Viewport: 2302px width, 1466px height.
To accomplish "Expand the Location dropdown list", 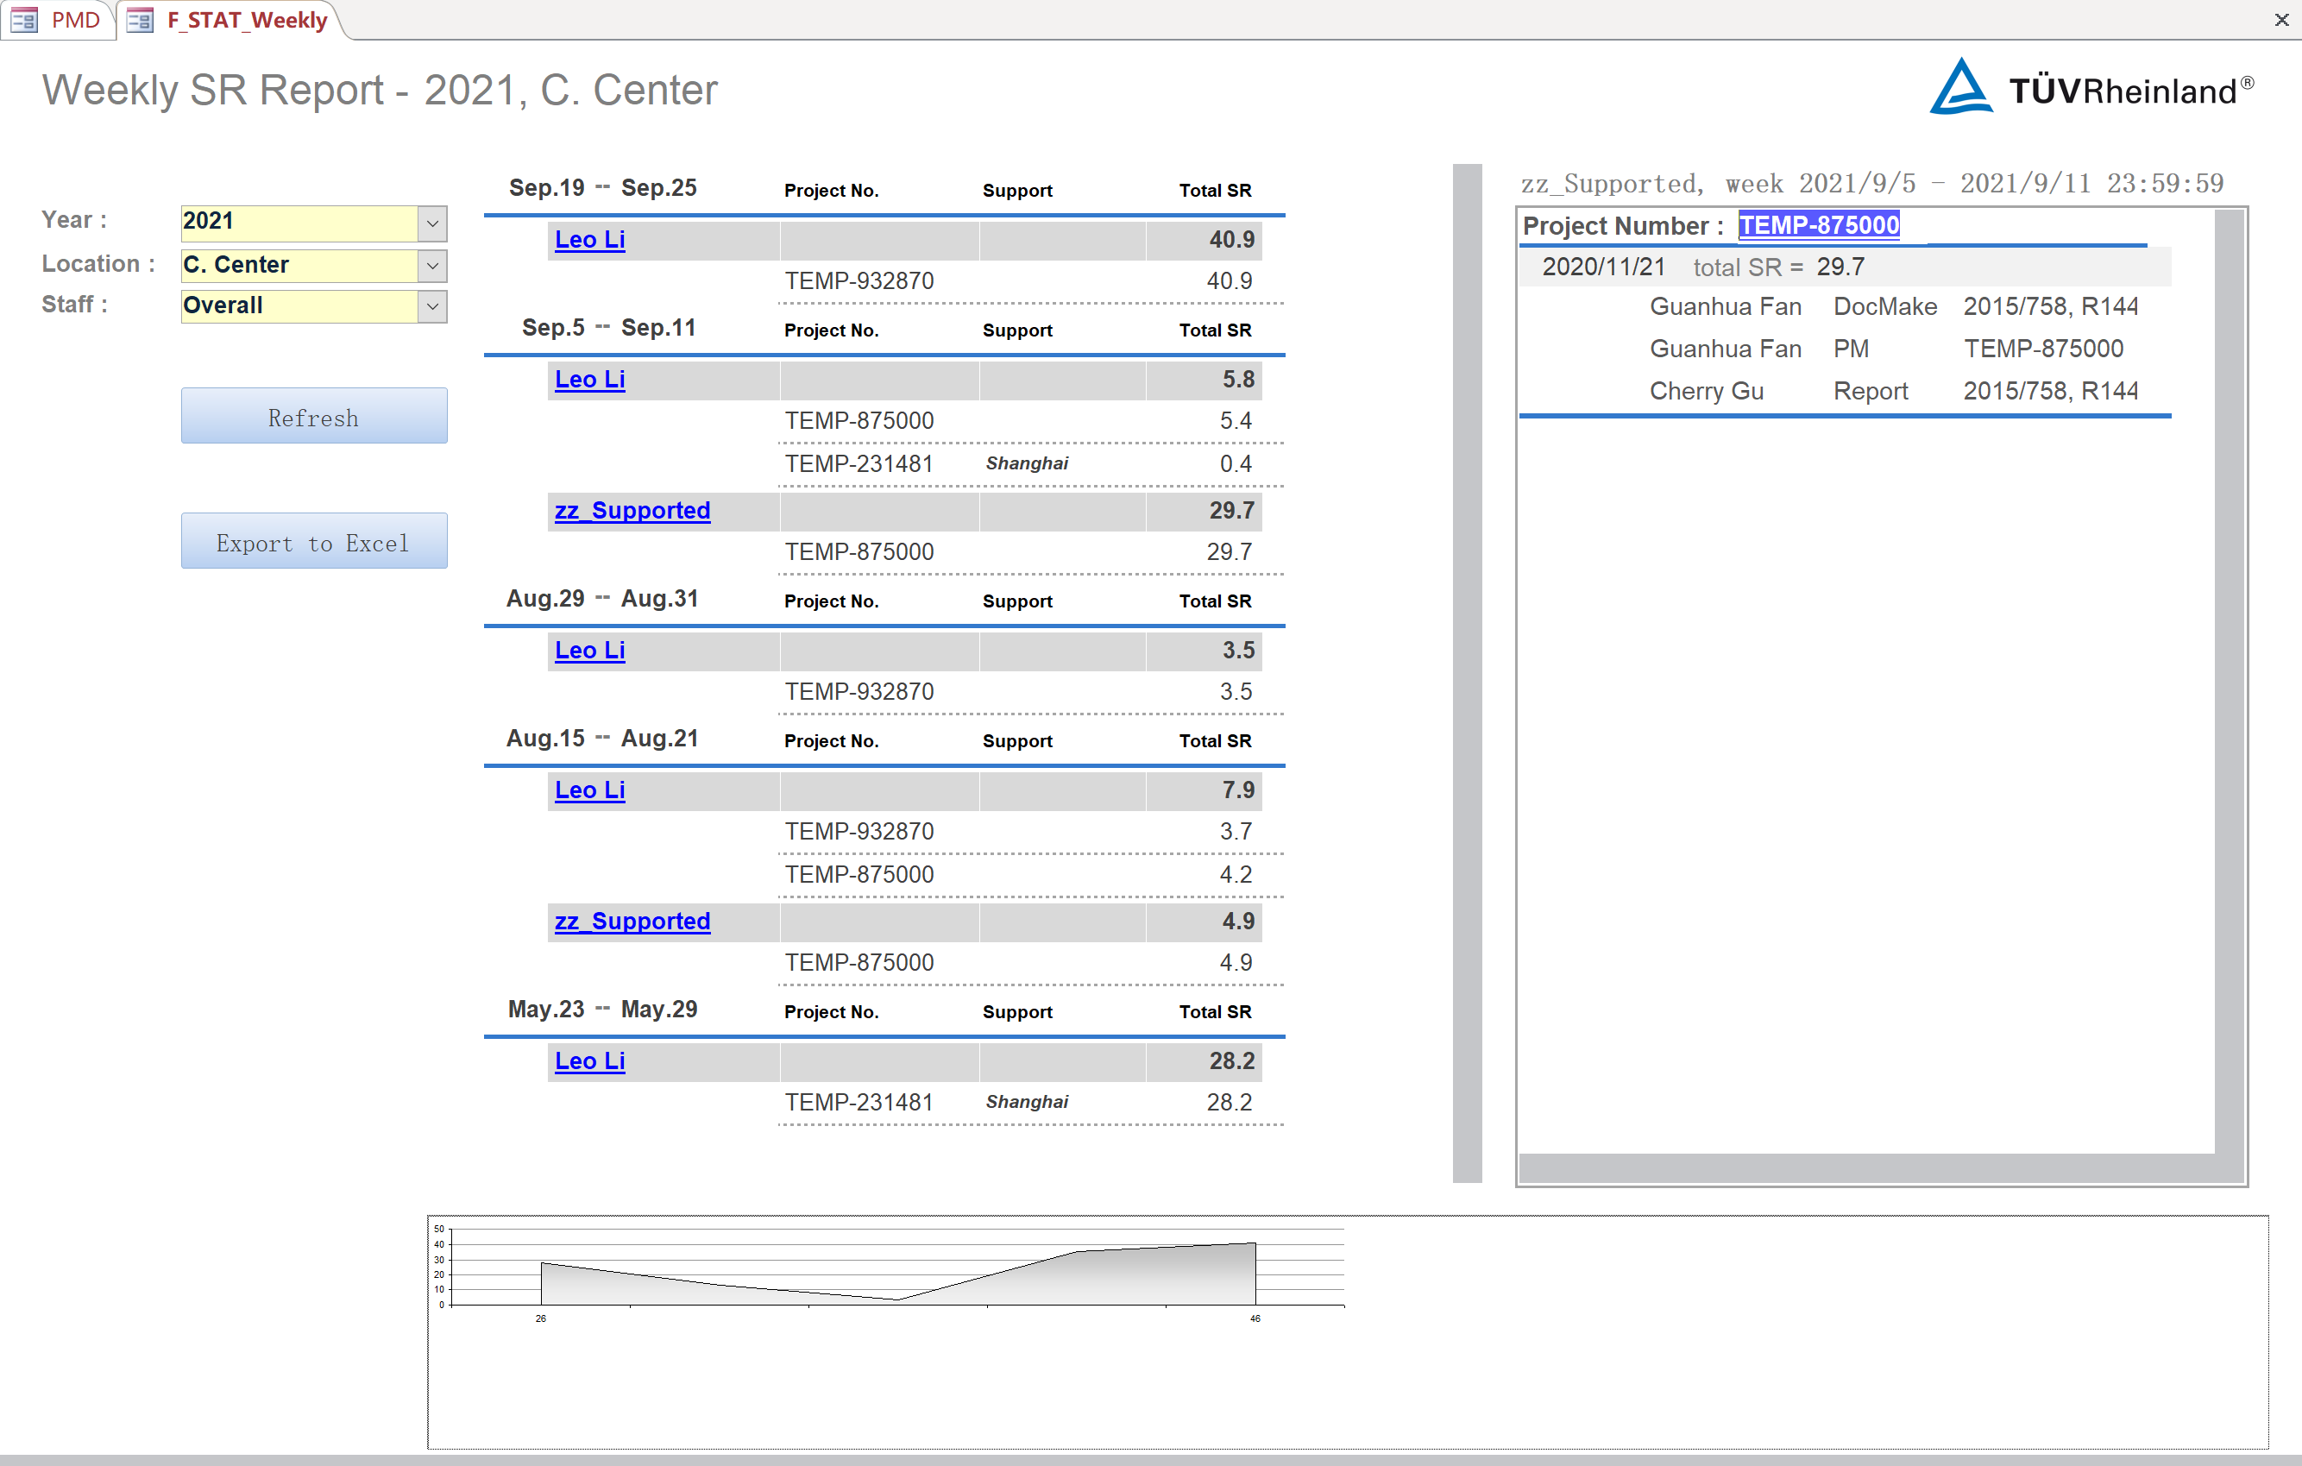I will (432, 265).
